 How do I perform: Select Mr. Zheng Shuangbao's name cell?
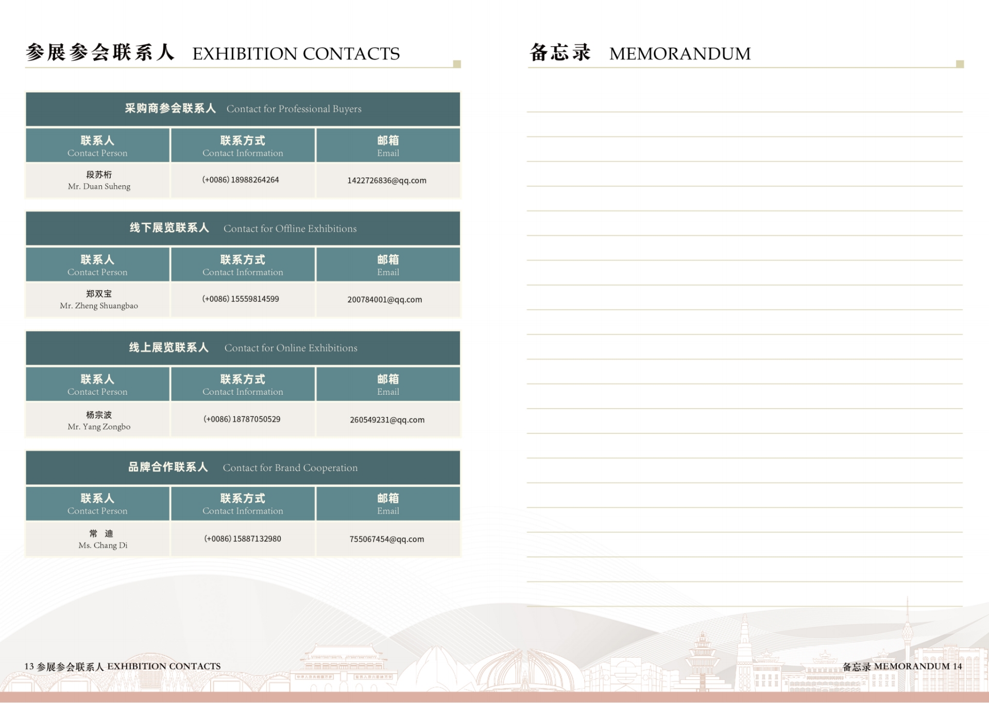pyautogui.click(x=98, y=300)
